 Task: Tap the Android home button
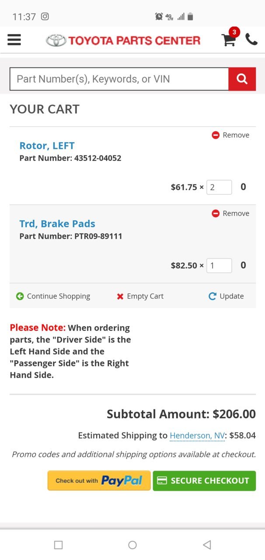[x=132, y=545]
